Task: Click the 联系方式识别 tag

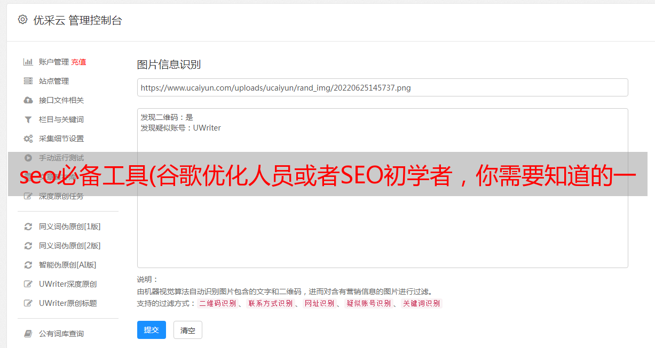Action: click(270, 303)
